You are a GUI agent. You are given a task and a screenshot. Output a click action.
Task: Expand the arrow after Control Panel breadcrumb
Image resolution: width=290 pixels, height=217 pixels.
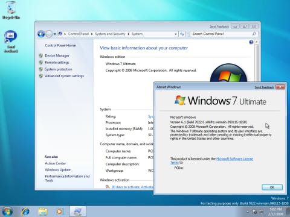92,34
